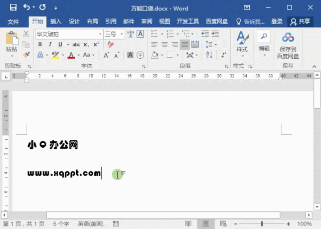The width and height of the screenshot is (321, 229).
Task: Click the 告诉我 search input box
Action: tap(254, 22)
